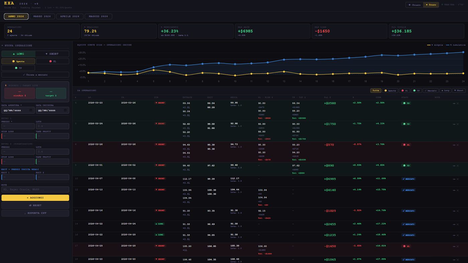Mark new operation status as SL
Screen dimensions: 468x263
52,61
